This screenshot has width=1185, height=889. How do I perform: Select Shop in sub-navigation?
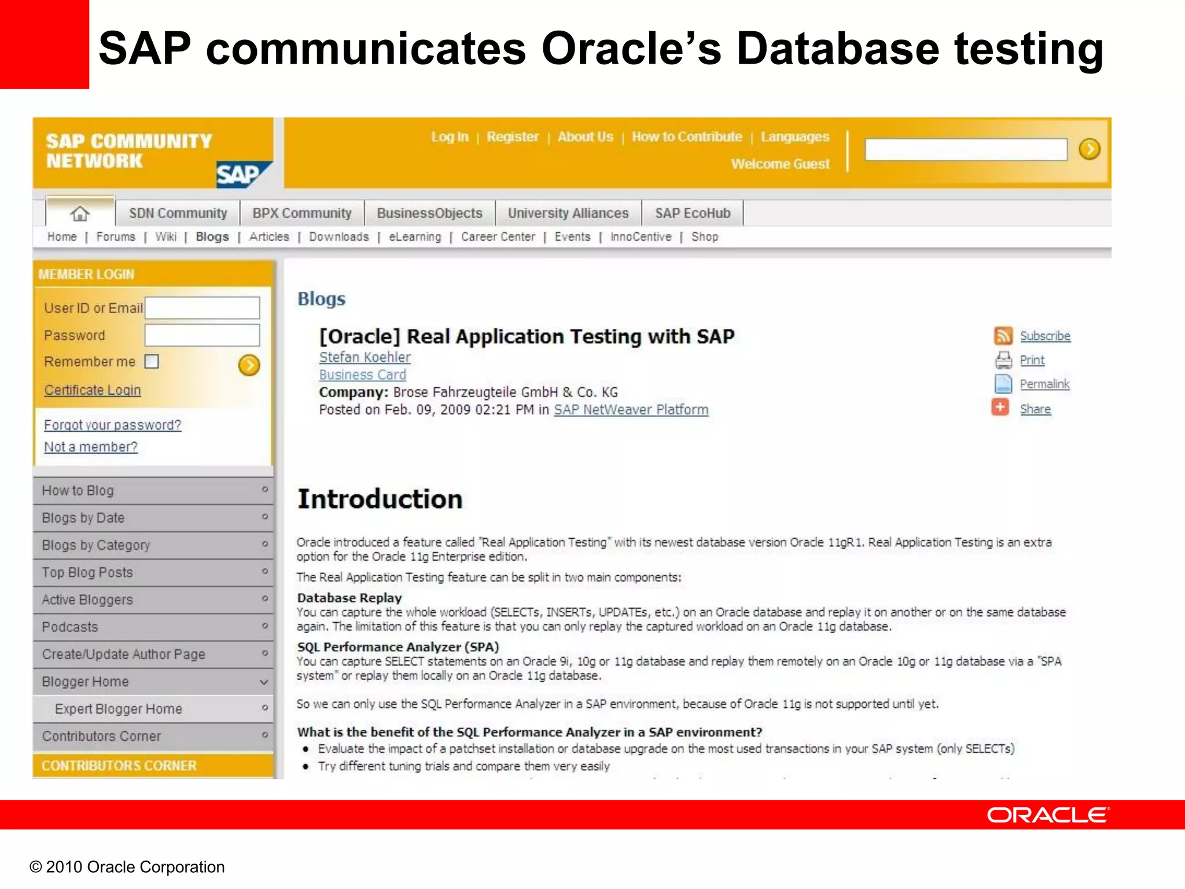(705, 237)
